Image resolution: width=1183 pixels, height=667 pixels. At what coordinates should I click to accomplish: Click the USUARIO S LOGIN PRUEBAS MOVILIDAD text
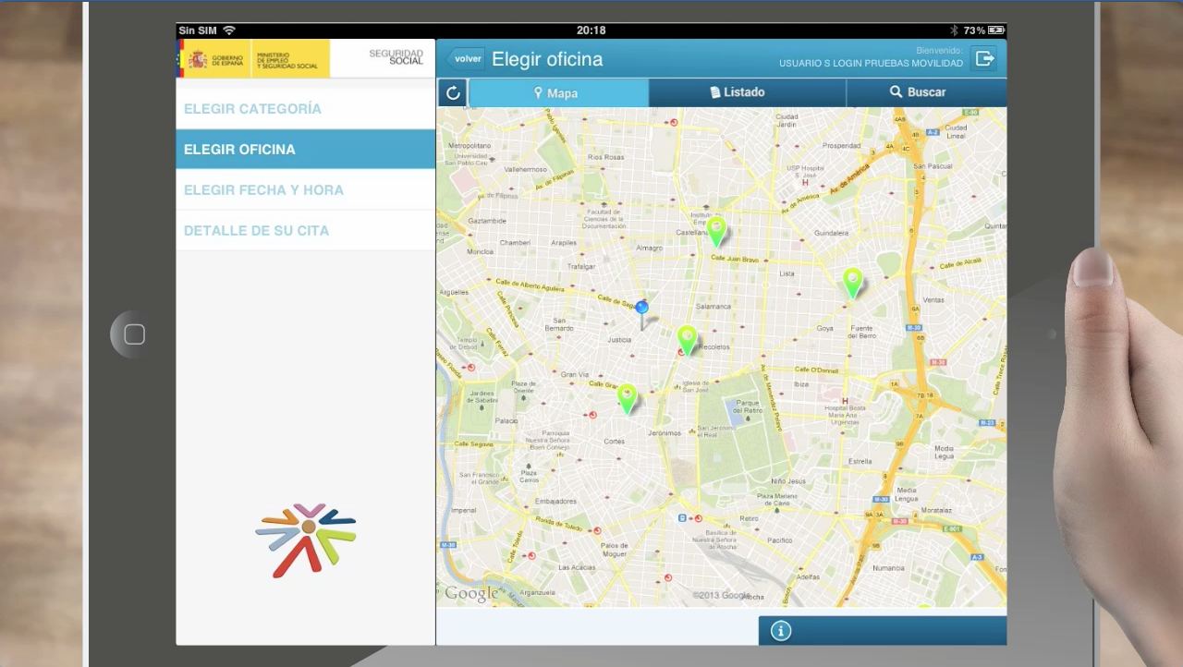871,64
